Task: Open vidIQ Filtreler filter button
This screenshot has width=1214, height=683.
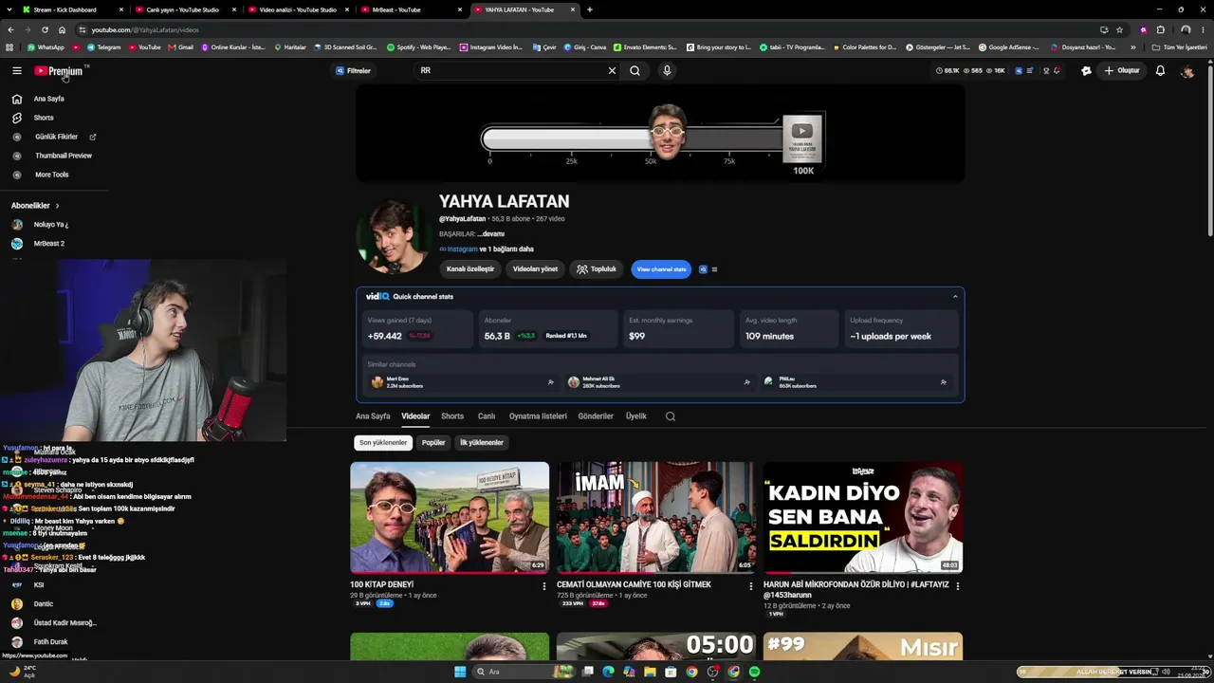Action: 353,71
